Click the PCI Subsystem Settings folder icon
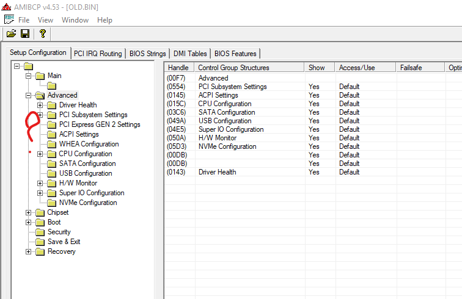Viewport: 462px width, 299px height. (x=51, y=115)
